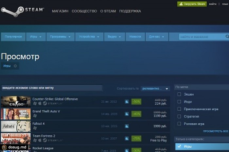Open the sort by релевантно dropdown
Image resolution: width=229 pixels, height=152 pixels.
tap(155, 88)
